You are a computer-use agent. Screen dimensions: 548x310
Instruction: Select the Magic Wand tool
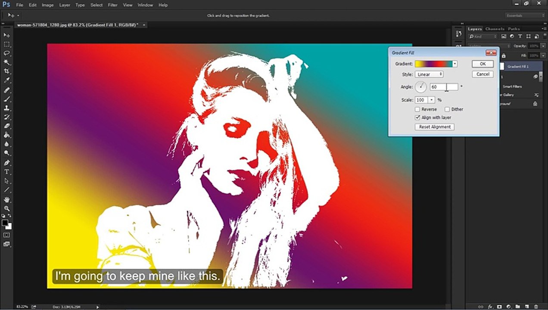tap(7, 62)
